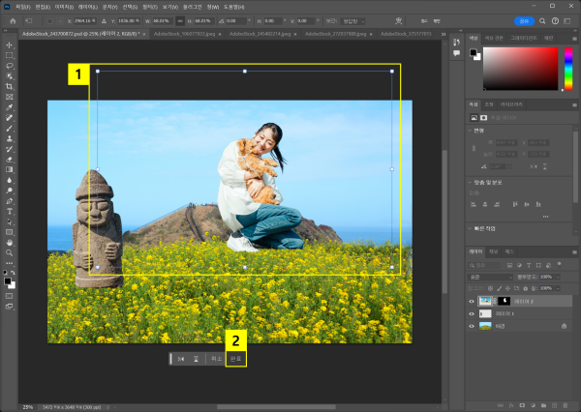Click the blue 공유 share button

point(523,19)
